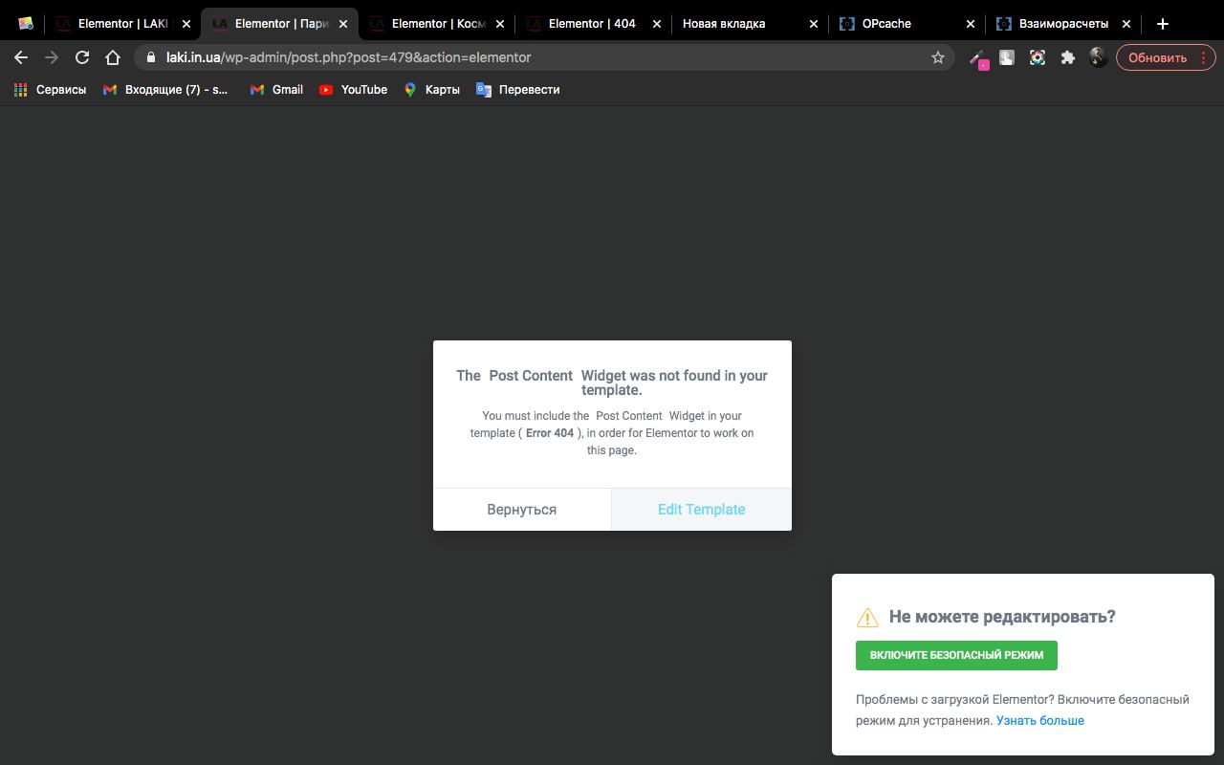Close the Elementor | LAKI tab

click(x=186, y=24)
